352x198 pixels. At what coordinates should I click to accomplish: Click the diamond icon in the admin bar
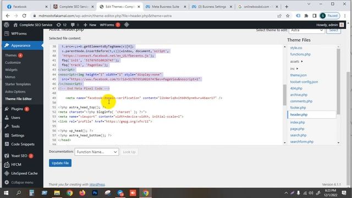[x=127, y=25]
